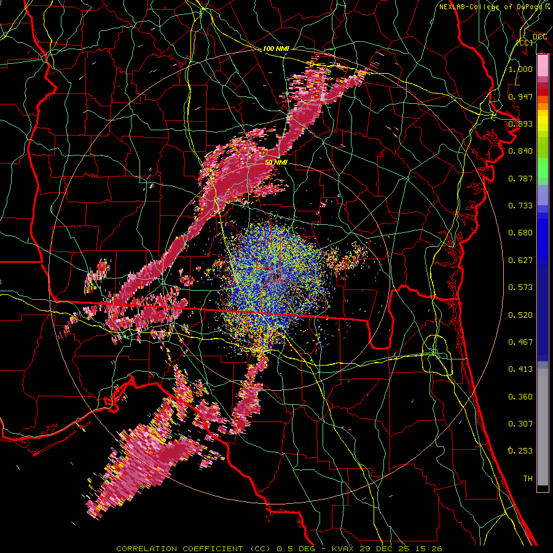Select the 0.680 scale value
The image size is (553, 553).
point(520,233)
